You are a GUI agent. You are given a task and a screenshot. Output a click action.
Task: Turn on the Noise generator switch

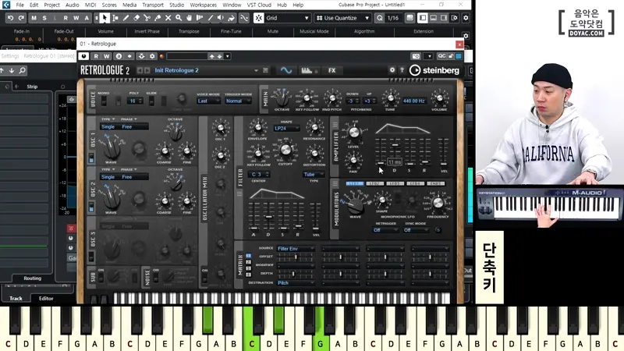(x=156, y=278)
